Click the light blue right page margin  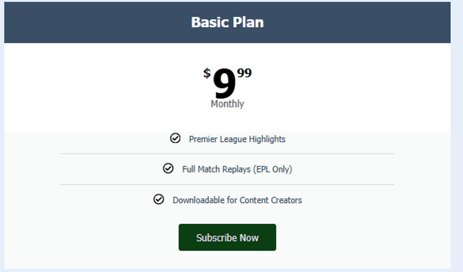click(457, 145)
